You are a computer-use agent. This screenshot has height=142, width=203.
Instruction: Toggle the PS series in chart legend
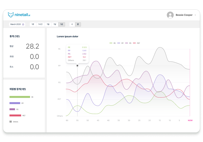[x=128, y=43]
